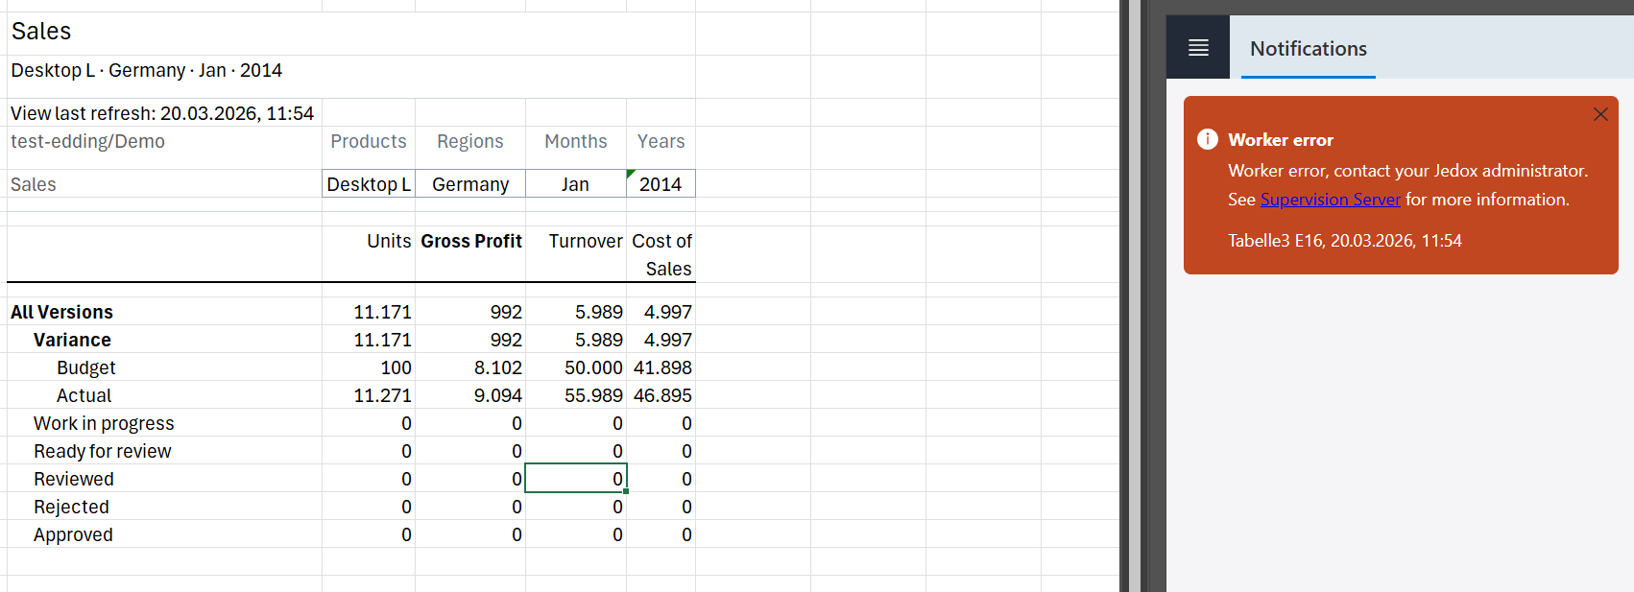Image resolution: width=1634 pixels, height=592 pixels.
Task: Click the Tabelle3 E16 error details text
Action: pos(1344,241)
